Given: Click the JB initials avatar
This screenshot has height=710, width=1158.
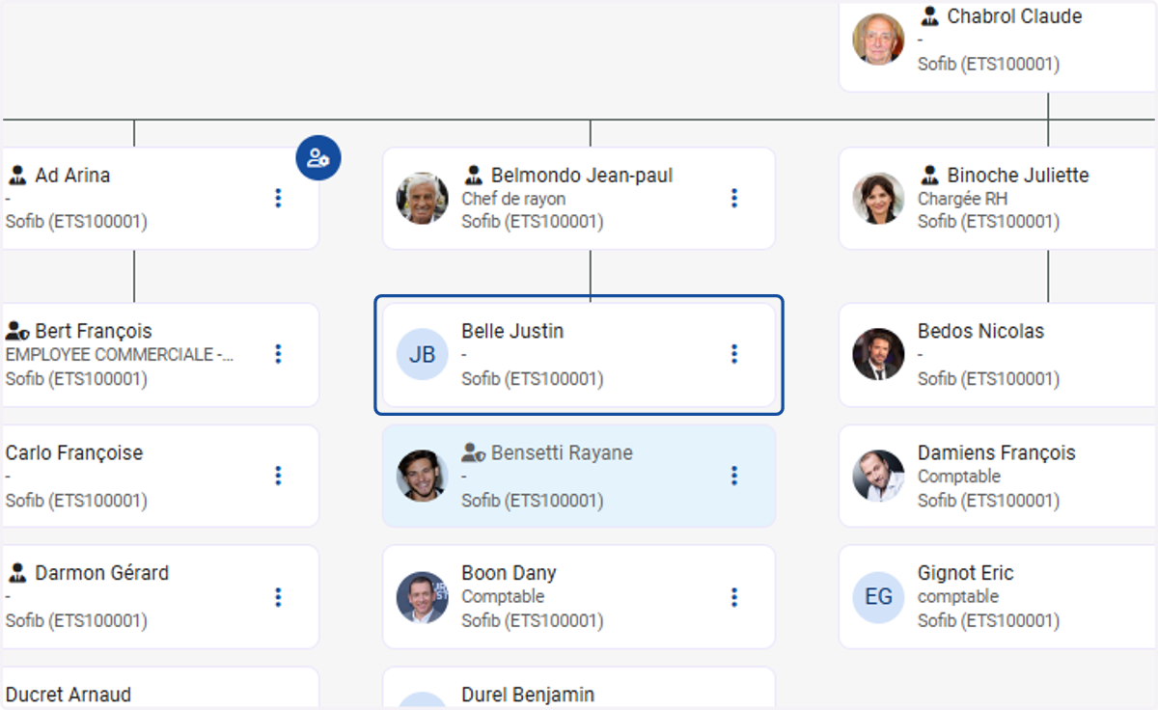Looking at the screenshot, I should coord(423,354).
